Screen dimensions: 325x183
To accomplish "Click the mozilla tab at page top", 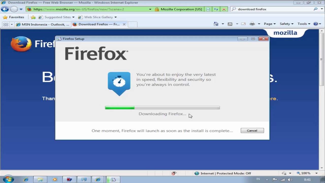I will 285,33.
